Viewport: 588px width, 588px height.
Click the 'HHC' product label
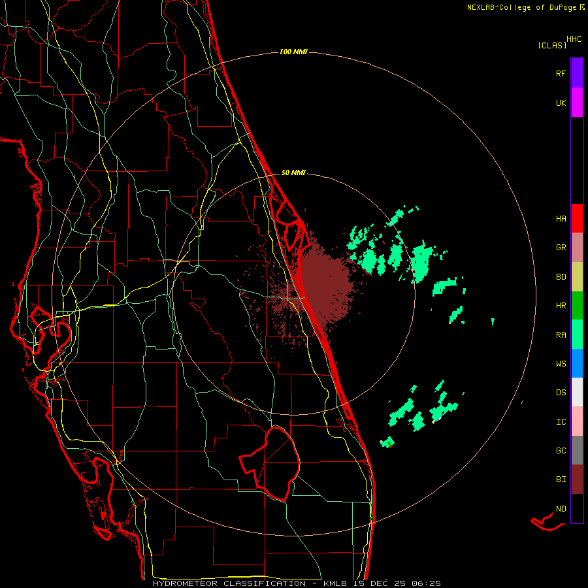[x=574, y=39]
